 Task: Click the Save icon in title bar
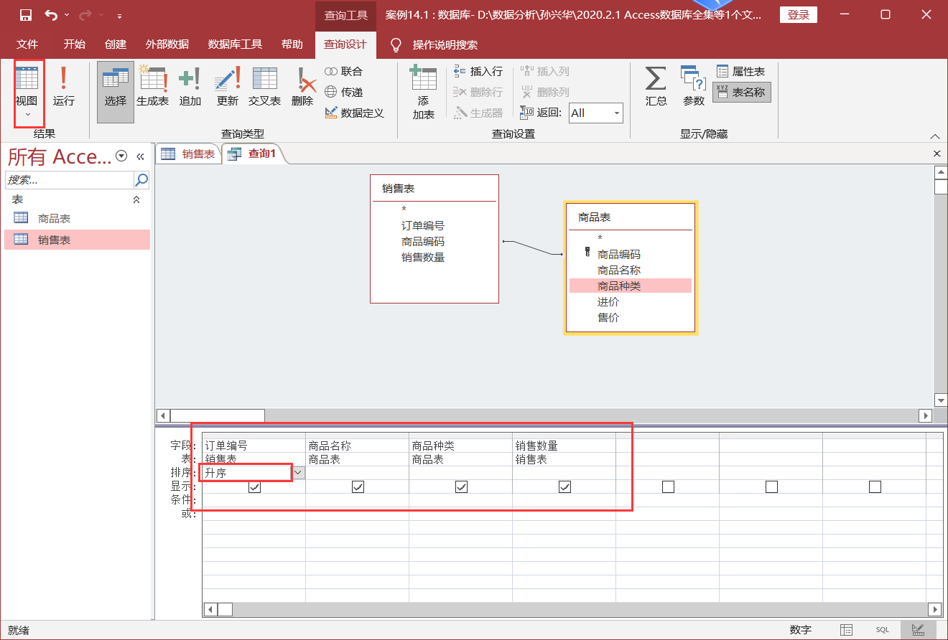26,15
